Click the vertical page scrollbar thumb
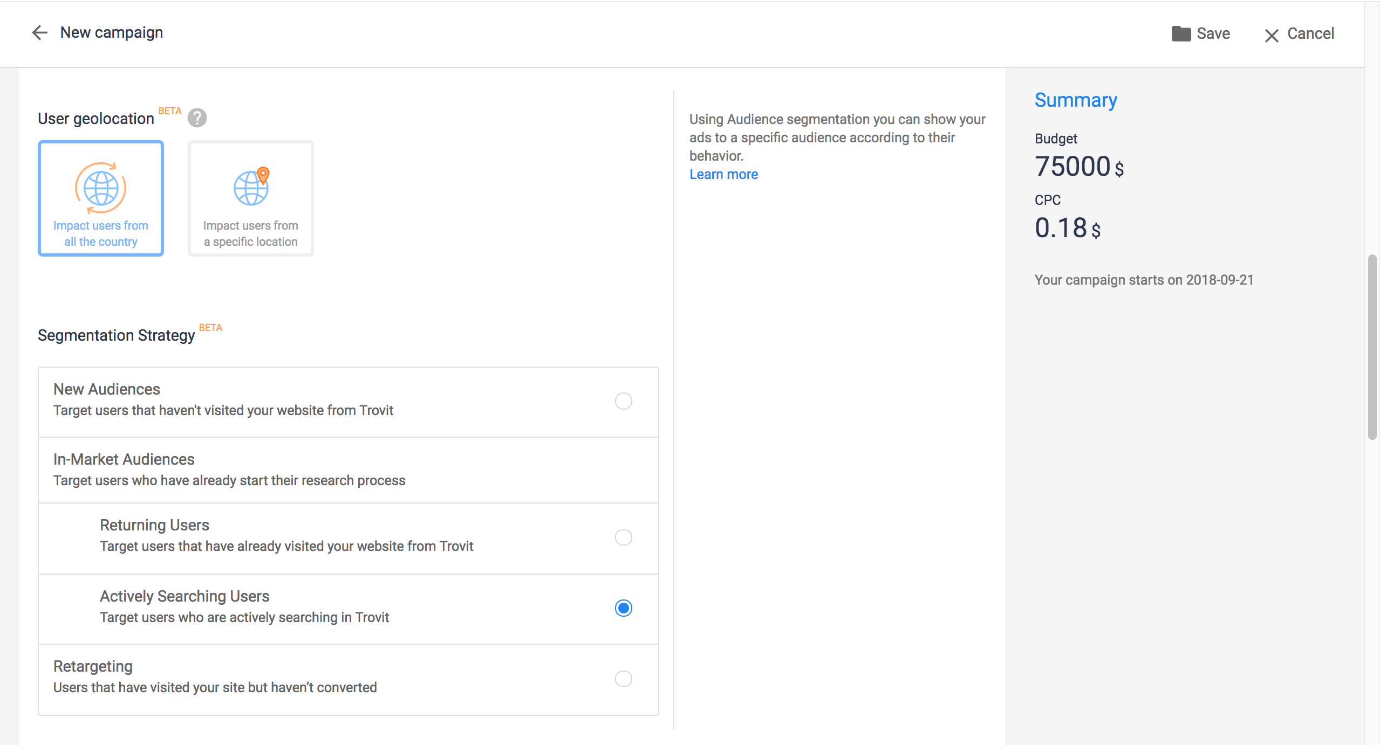The image size is (1380, 745). pos(1372,347)
